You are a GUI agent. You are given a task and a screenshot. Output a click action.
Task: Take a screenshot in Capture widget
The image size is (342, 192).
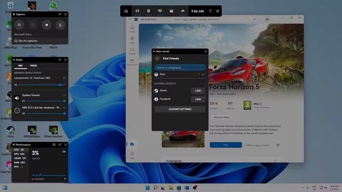19,25
